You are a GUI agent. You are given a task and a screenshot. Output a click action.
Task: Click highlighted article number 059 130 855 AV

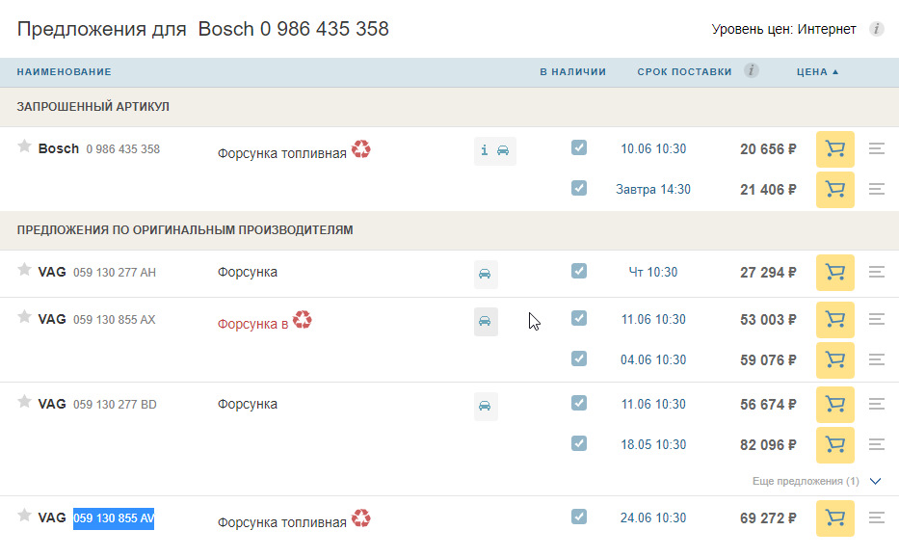(114, 518)
